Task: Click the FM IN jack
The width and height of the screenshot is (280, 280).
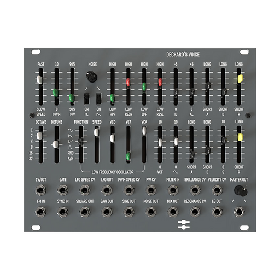Action: click(x=40, y=212)
